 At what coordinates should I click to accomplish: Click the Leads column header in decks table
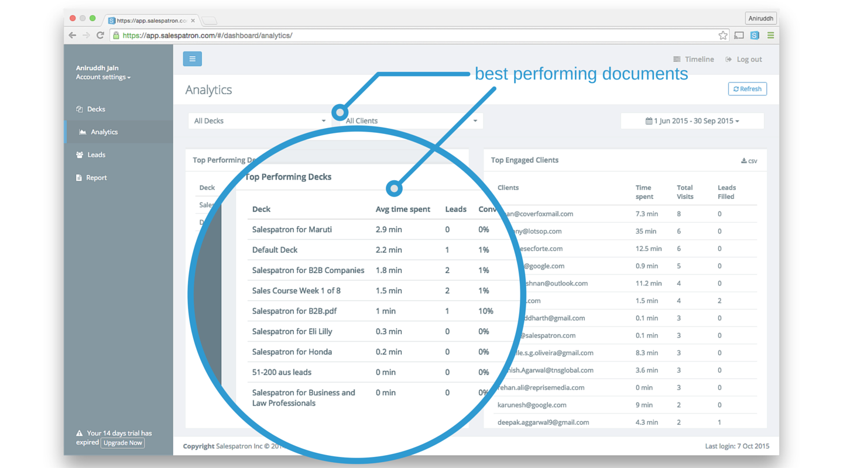[x=455, y=209]
